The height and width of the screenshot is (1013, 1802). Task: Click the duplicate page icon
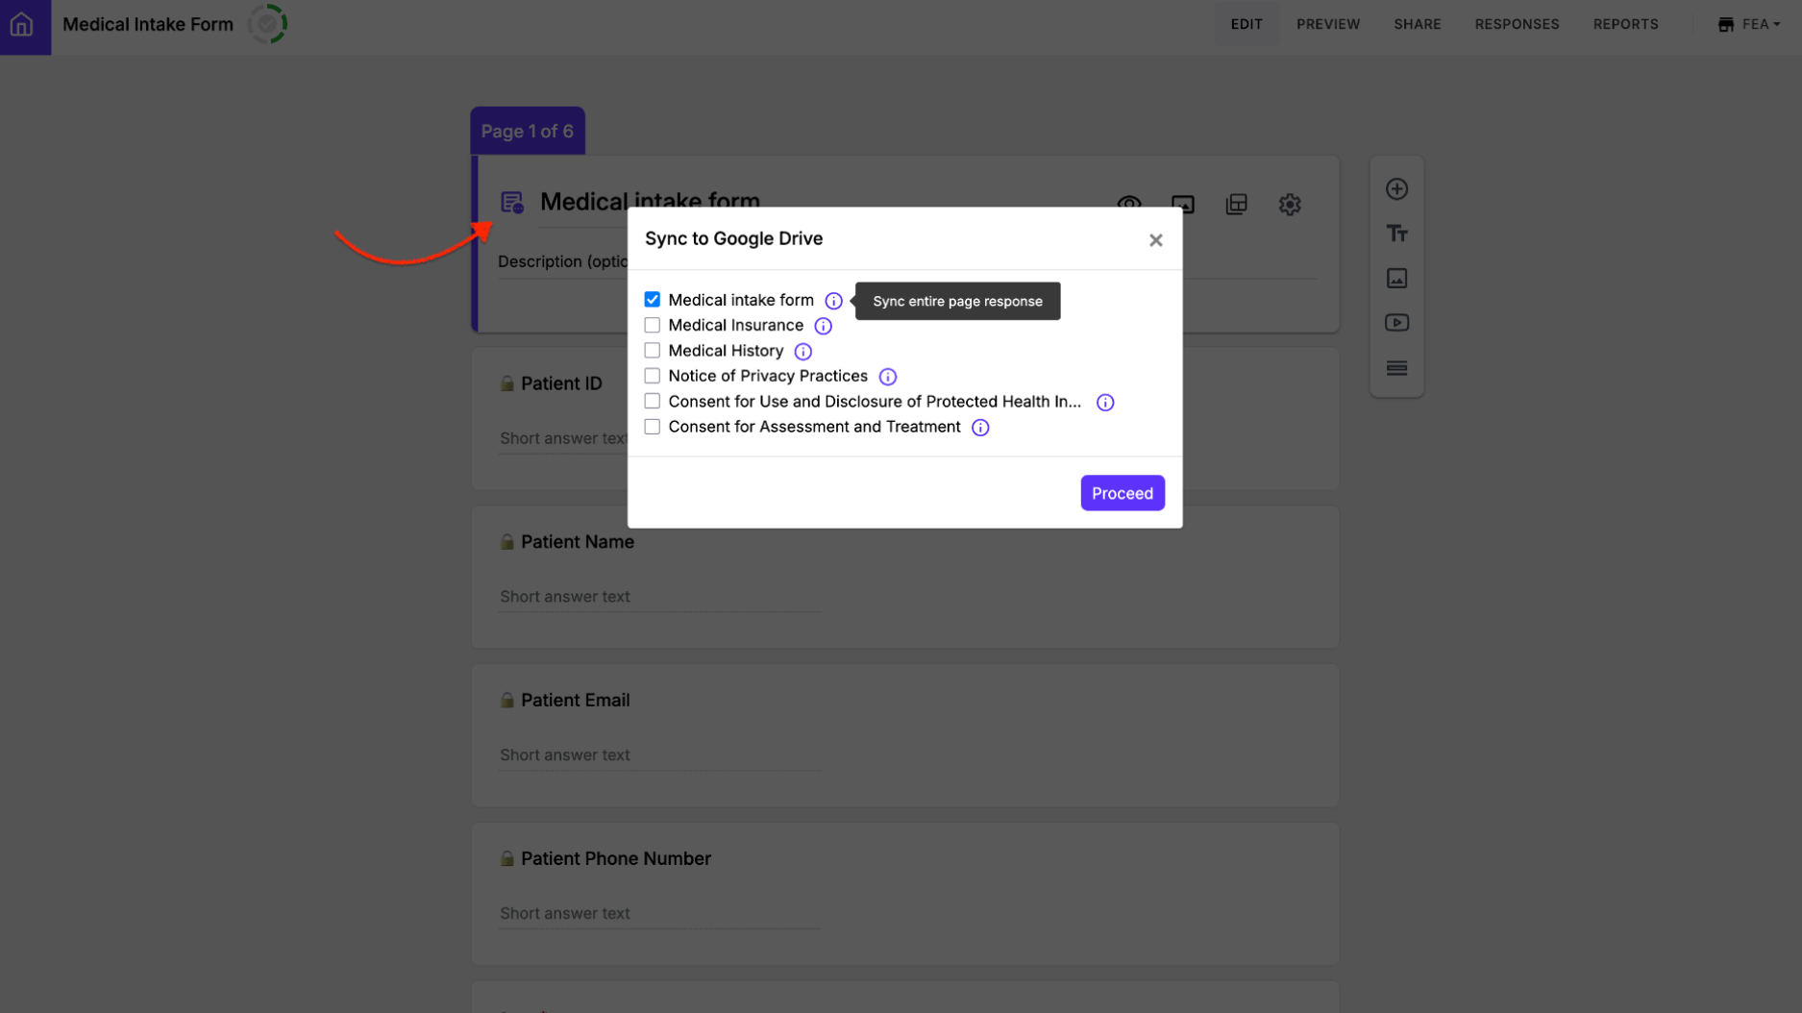[x=1237, y=204]
